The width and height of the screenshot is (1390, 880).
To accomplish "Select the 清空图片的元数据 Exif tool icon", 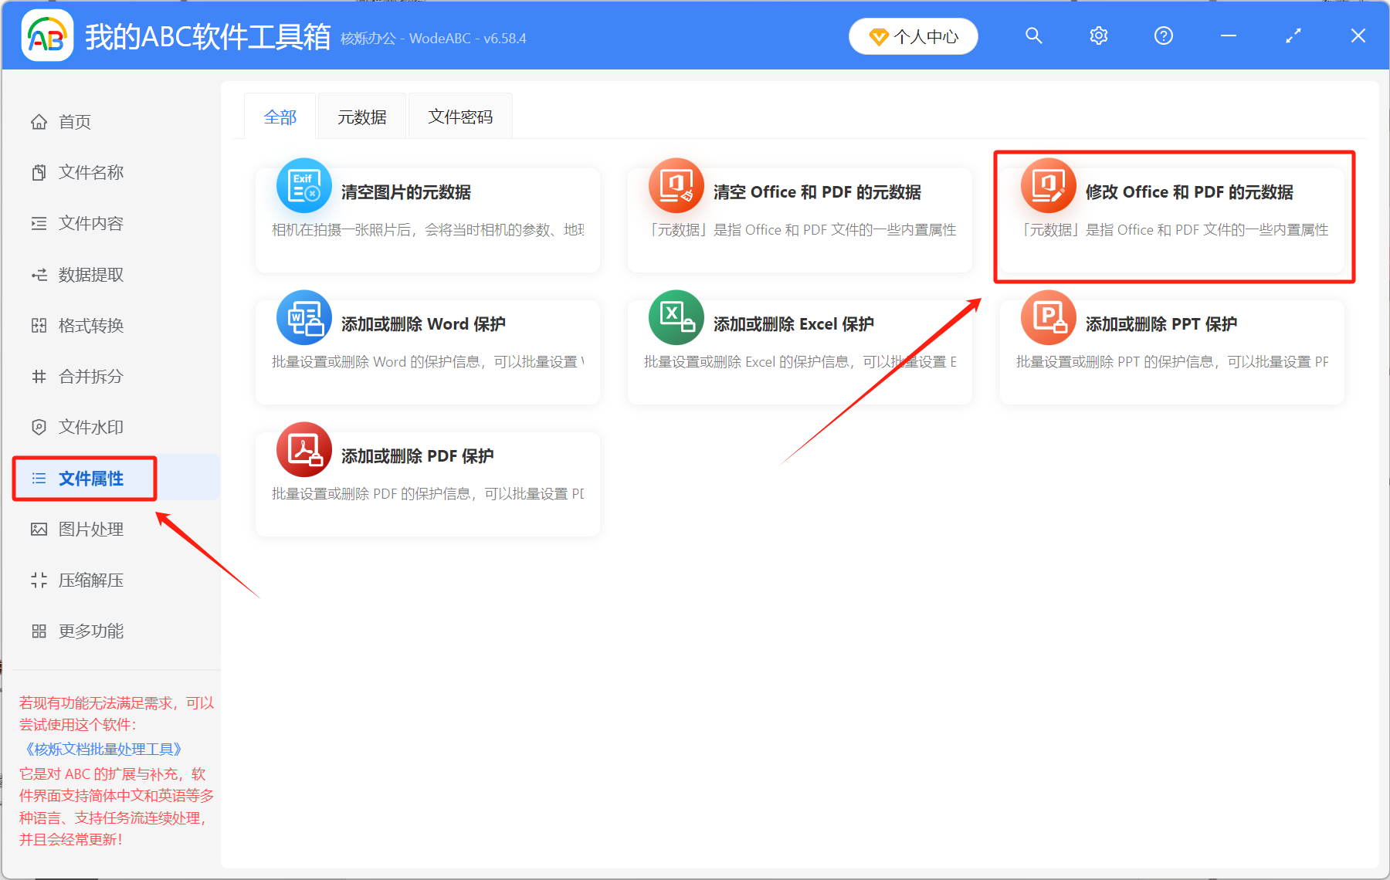I will click(x=303, y=185).
